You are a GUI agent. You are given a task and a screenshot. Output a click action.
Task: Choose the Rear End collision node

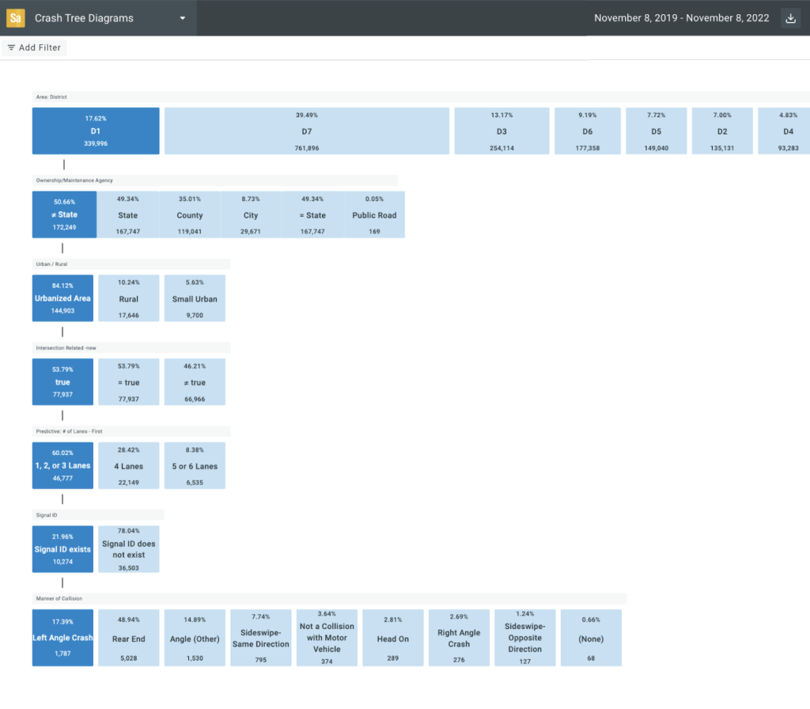pos(128,638)
